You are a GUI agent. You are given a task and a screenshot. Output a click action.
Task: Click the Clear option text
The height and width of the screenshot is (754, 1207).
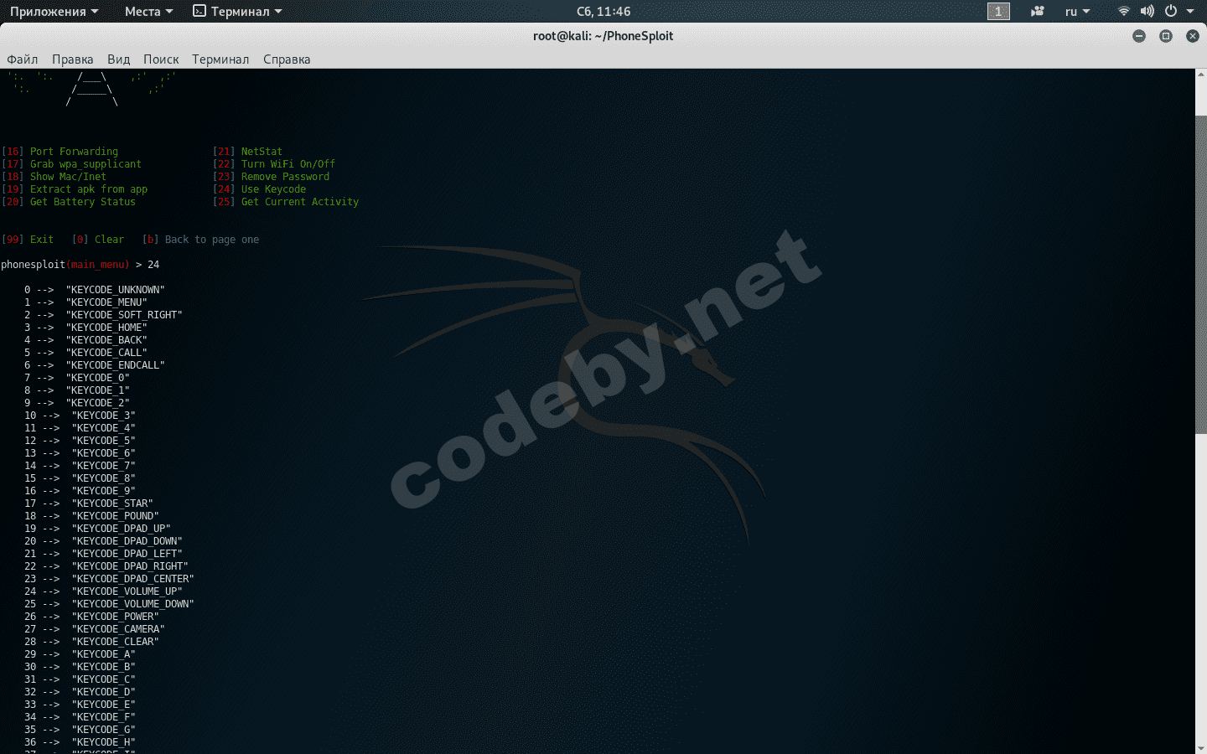pyautogui.click(x=109, y=240)
